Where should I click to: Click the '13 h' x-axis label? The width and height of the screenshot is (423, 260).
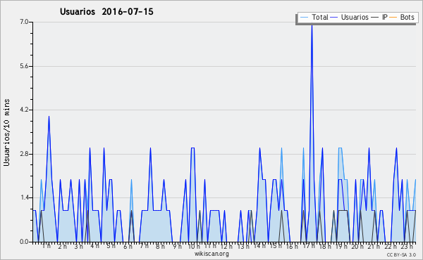click(243, 246)
